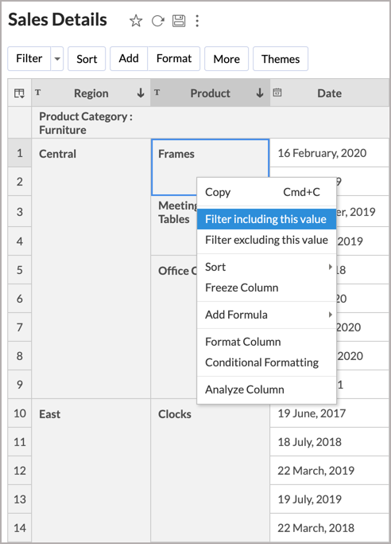The image size is (391, 544).
Task: Click the column chooser icon in table corner
Action: (19, 93)
